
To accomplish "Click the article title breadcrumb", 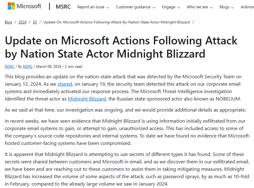I will click(116, 22).
